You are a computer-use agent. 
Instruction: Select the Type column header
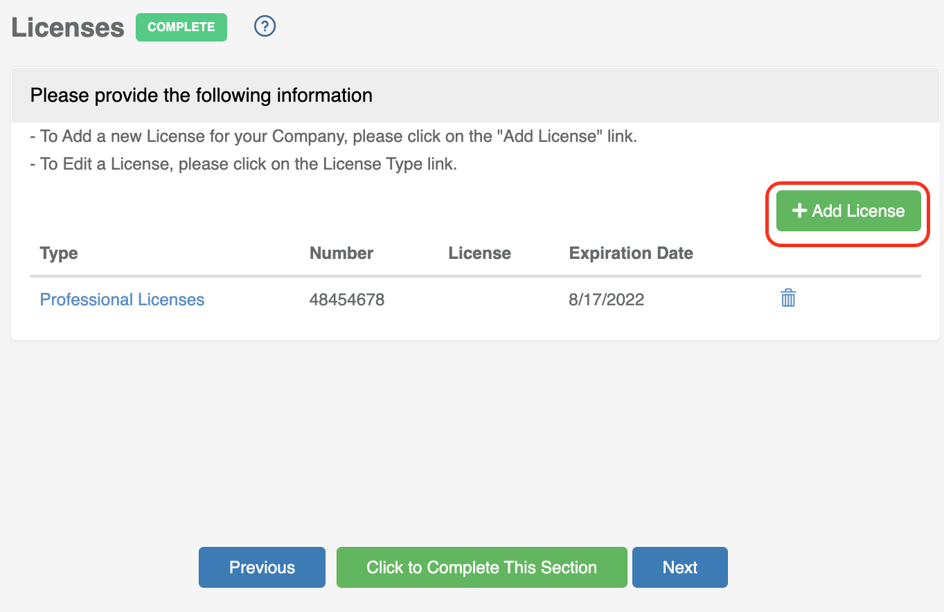[x=59, y=253]
